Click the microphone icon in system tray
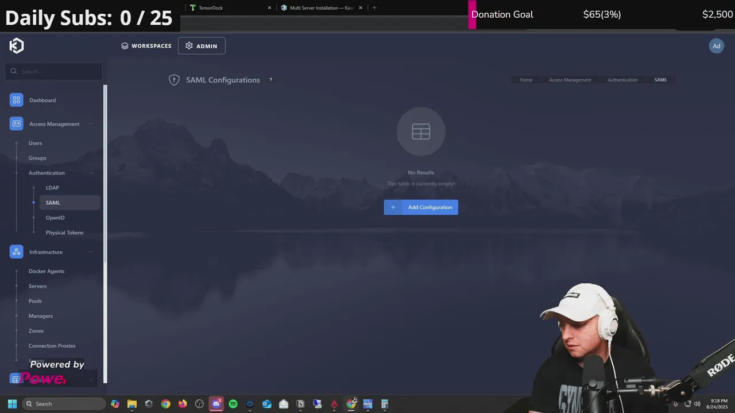The image size is (735, 413). [x=676, y=404]
